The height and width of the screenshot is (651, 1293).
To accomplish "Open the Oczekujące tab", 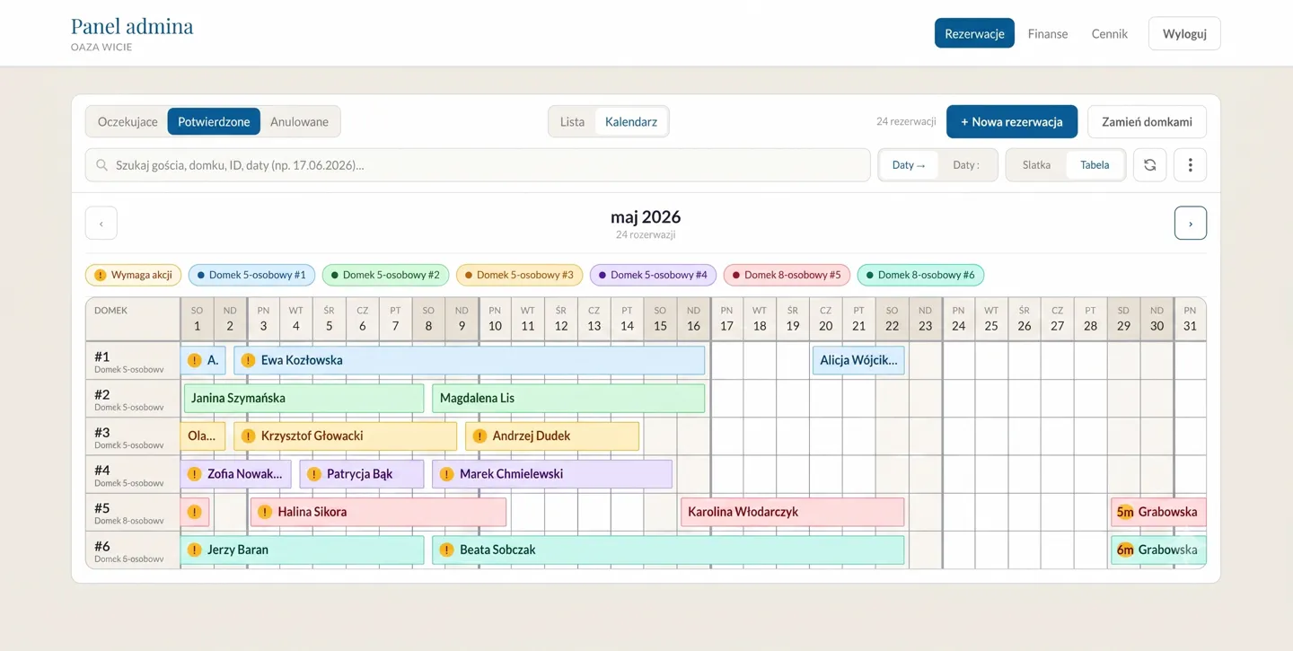I will point(128,122).
